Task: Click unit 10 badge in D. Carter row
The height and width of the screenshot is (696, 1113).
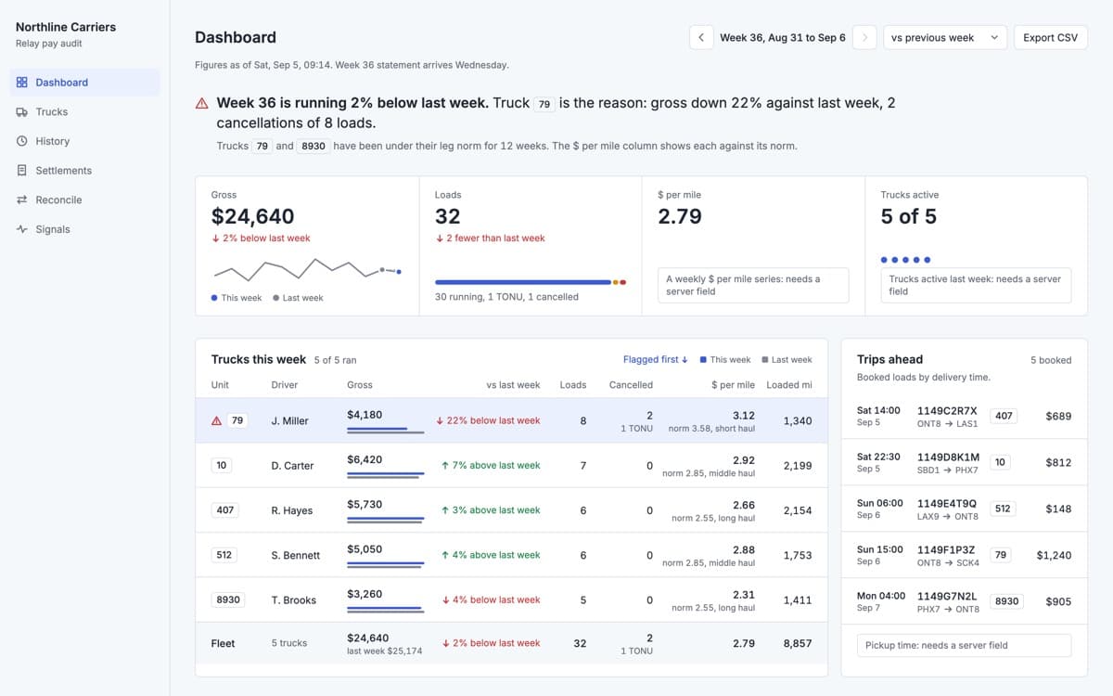Action: (x=221, y=465)
